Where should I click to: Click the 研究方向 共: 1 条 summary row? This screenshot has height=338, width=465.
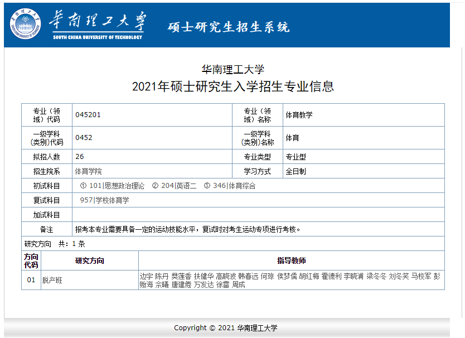(x=233, y=244)
